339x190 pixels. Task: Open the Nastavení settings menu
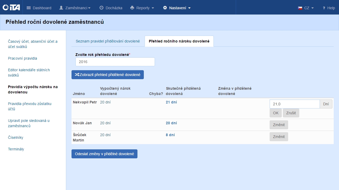coord(177,8)
